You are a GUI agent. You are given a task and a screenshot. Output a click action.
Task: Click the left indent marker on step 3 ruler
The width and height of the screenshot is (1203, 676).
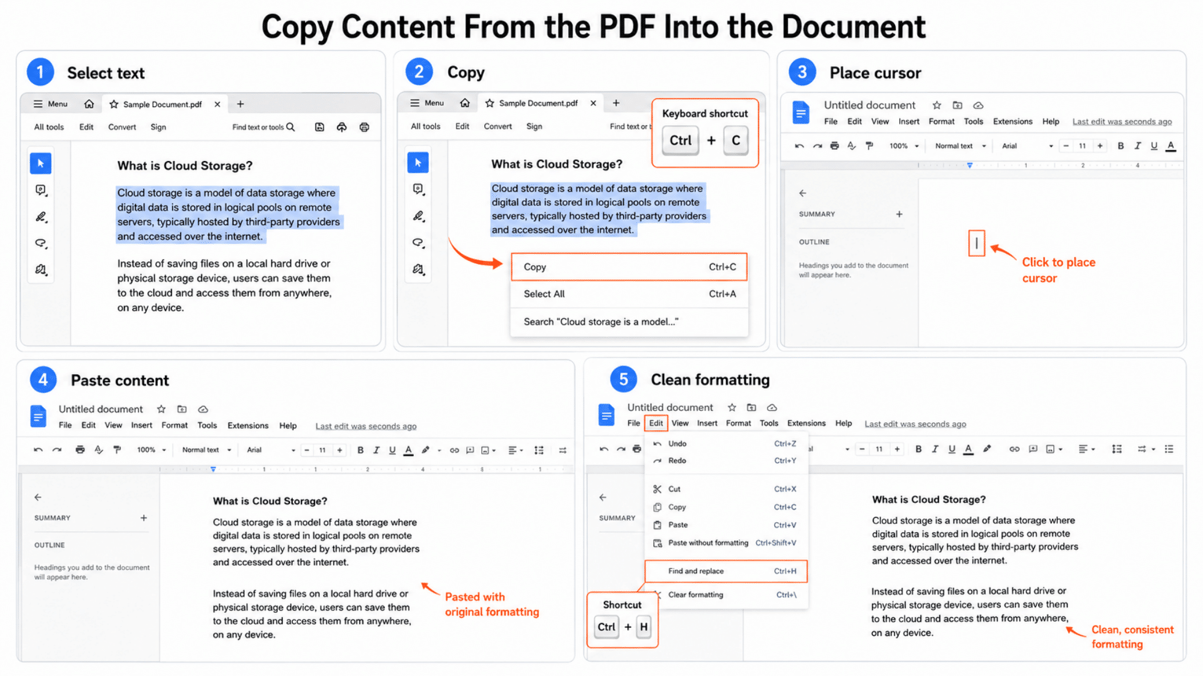pyautogui.click(x=970, y=165)
